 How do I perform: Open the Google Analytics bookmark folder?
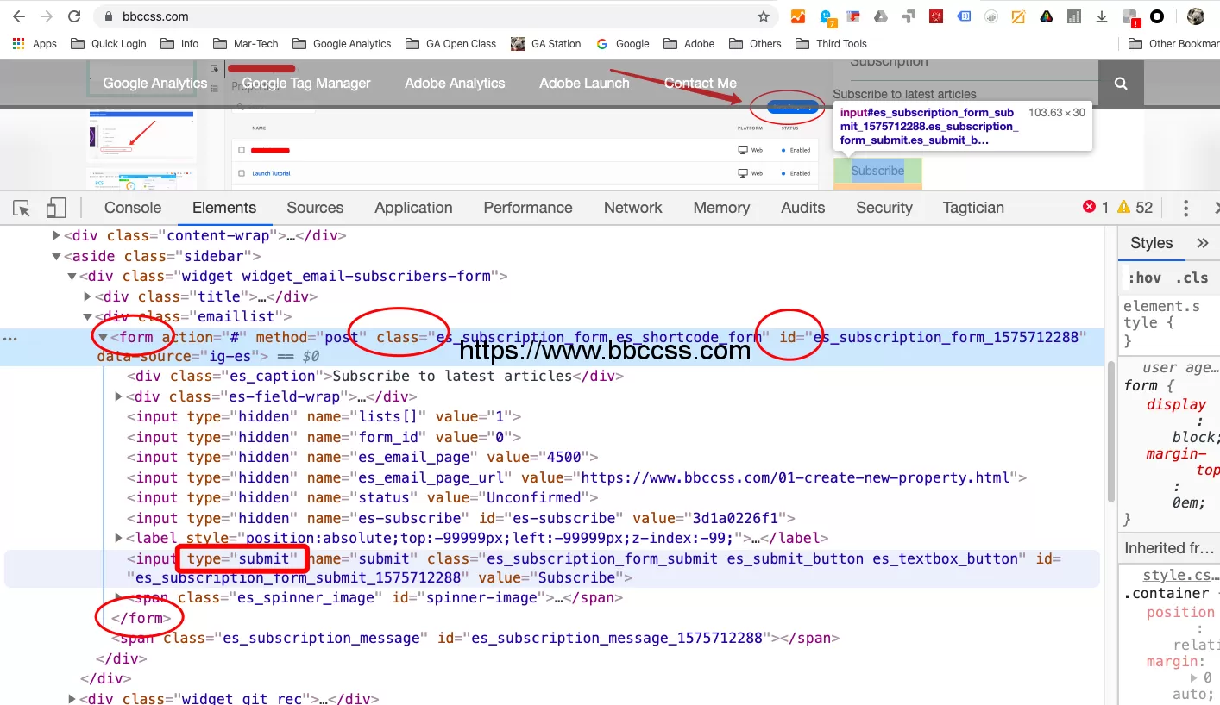(x=342, y=43)
